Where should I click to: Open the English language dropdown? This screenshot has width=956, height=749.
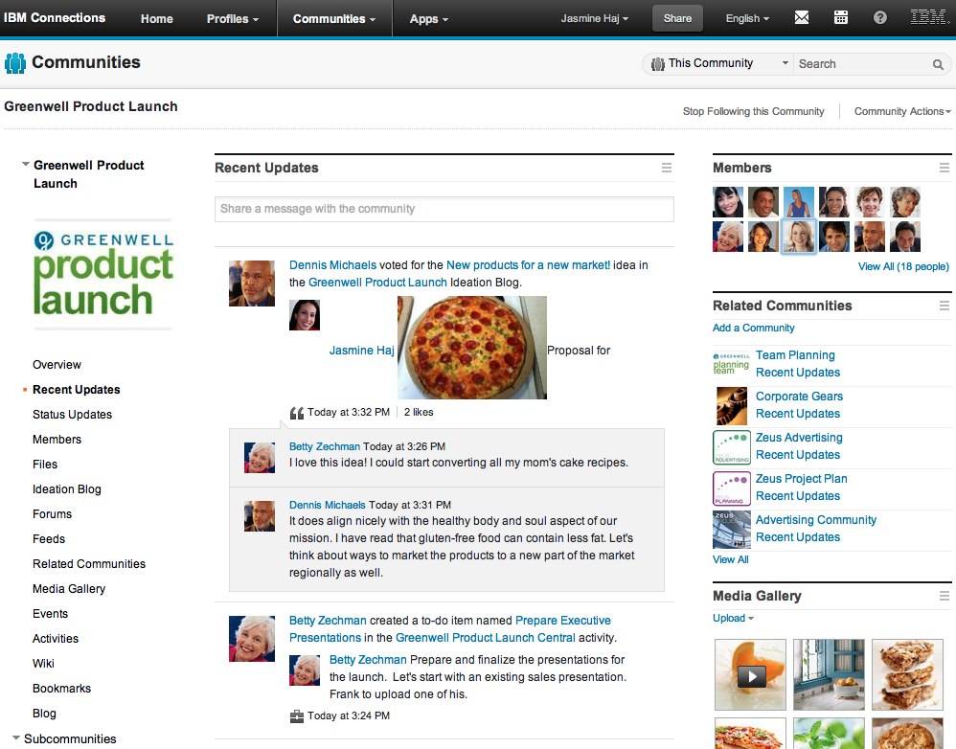(746, 17)
